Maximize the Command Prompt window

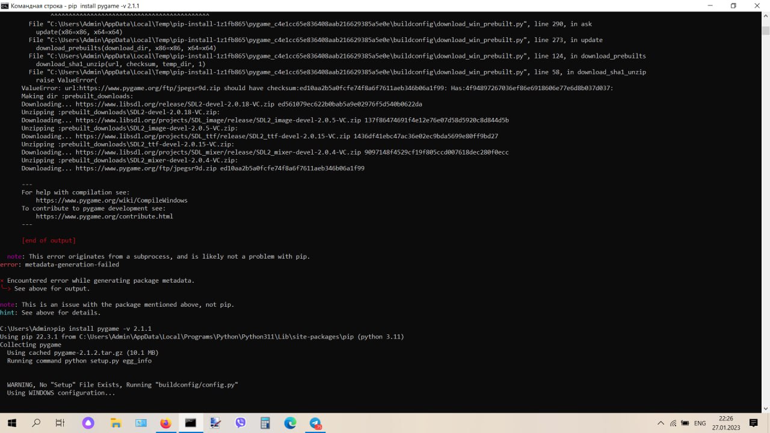tap(733, 5)
